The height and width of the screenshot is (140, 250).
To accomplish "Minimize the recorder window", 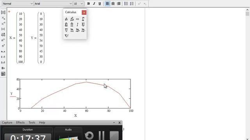I will point(114,122).
